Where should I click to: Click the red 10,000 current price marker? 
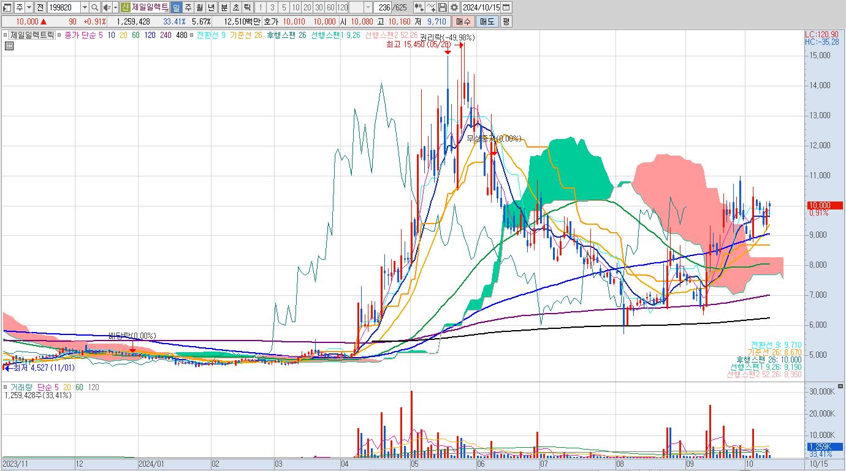tap(823, 205)
